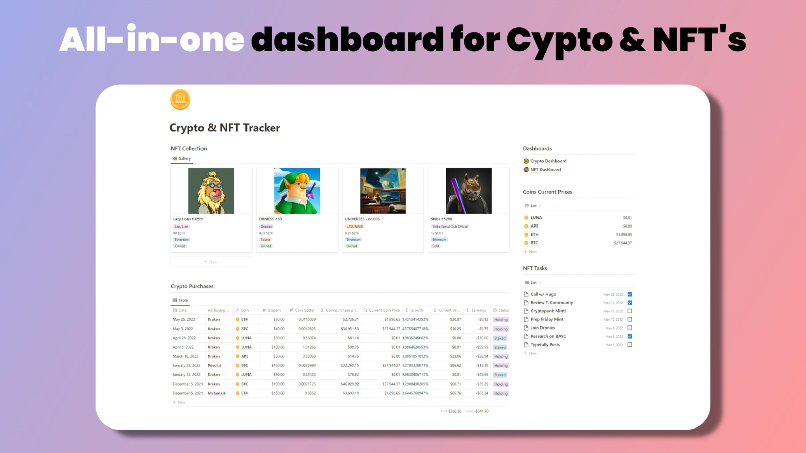Expand the Crypto Purchases Table view
The image size is (806, 453).
182,300
